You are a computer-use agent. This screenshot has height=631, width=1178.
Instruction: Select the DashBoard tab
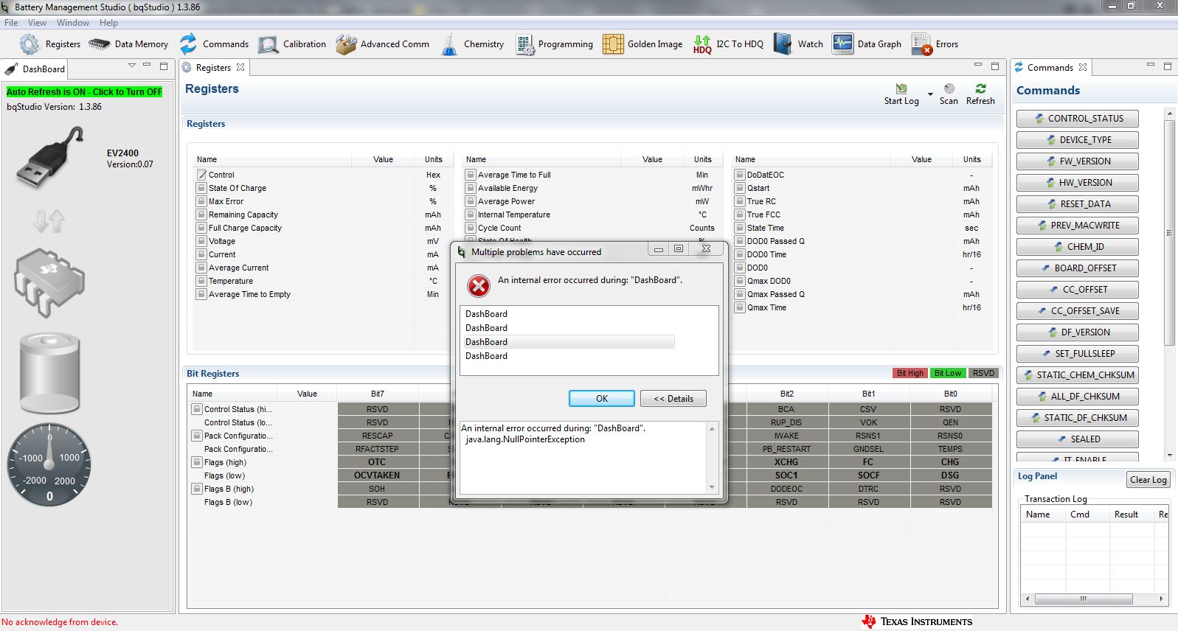[x=35, y=69]
